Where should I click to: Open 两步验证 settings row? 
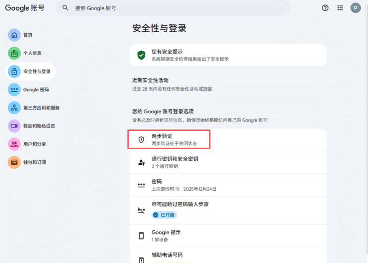[228, 140]
